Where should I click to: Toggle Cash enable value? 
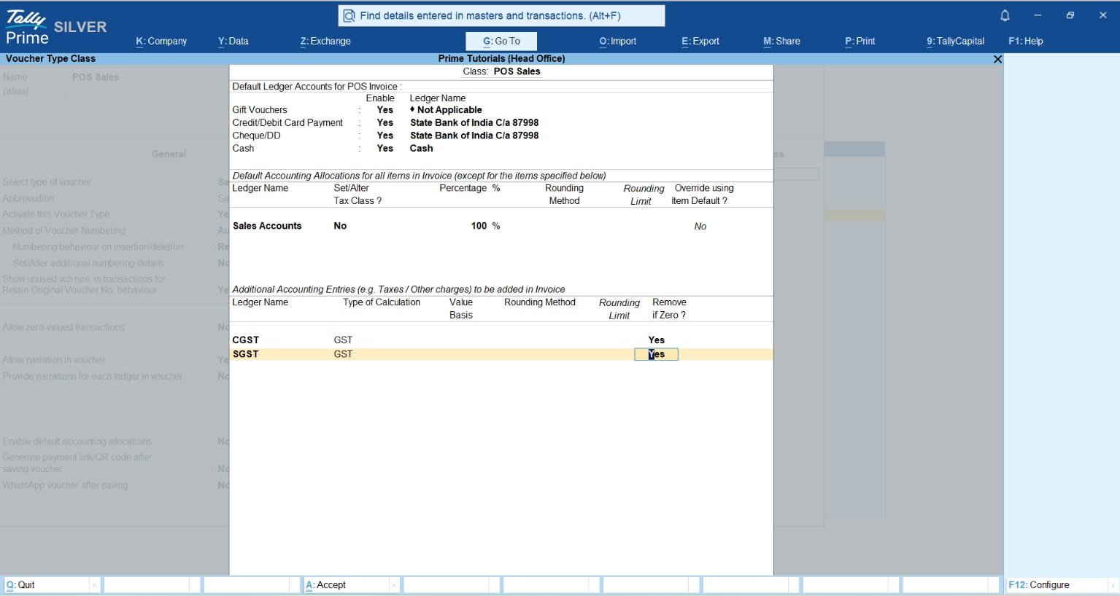385,149
